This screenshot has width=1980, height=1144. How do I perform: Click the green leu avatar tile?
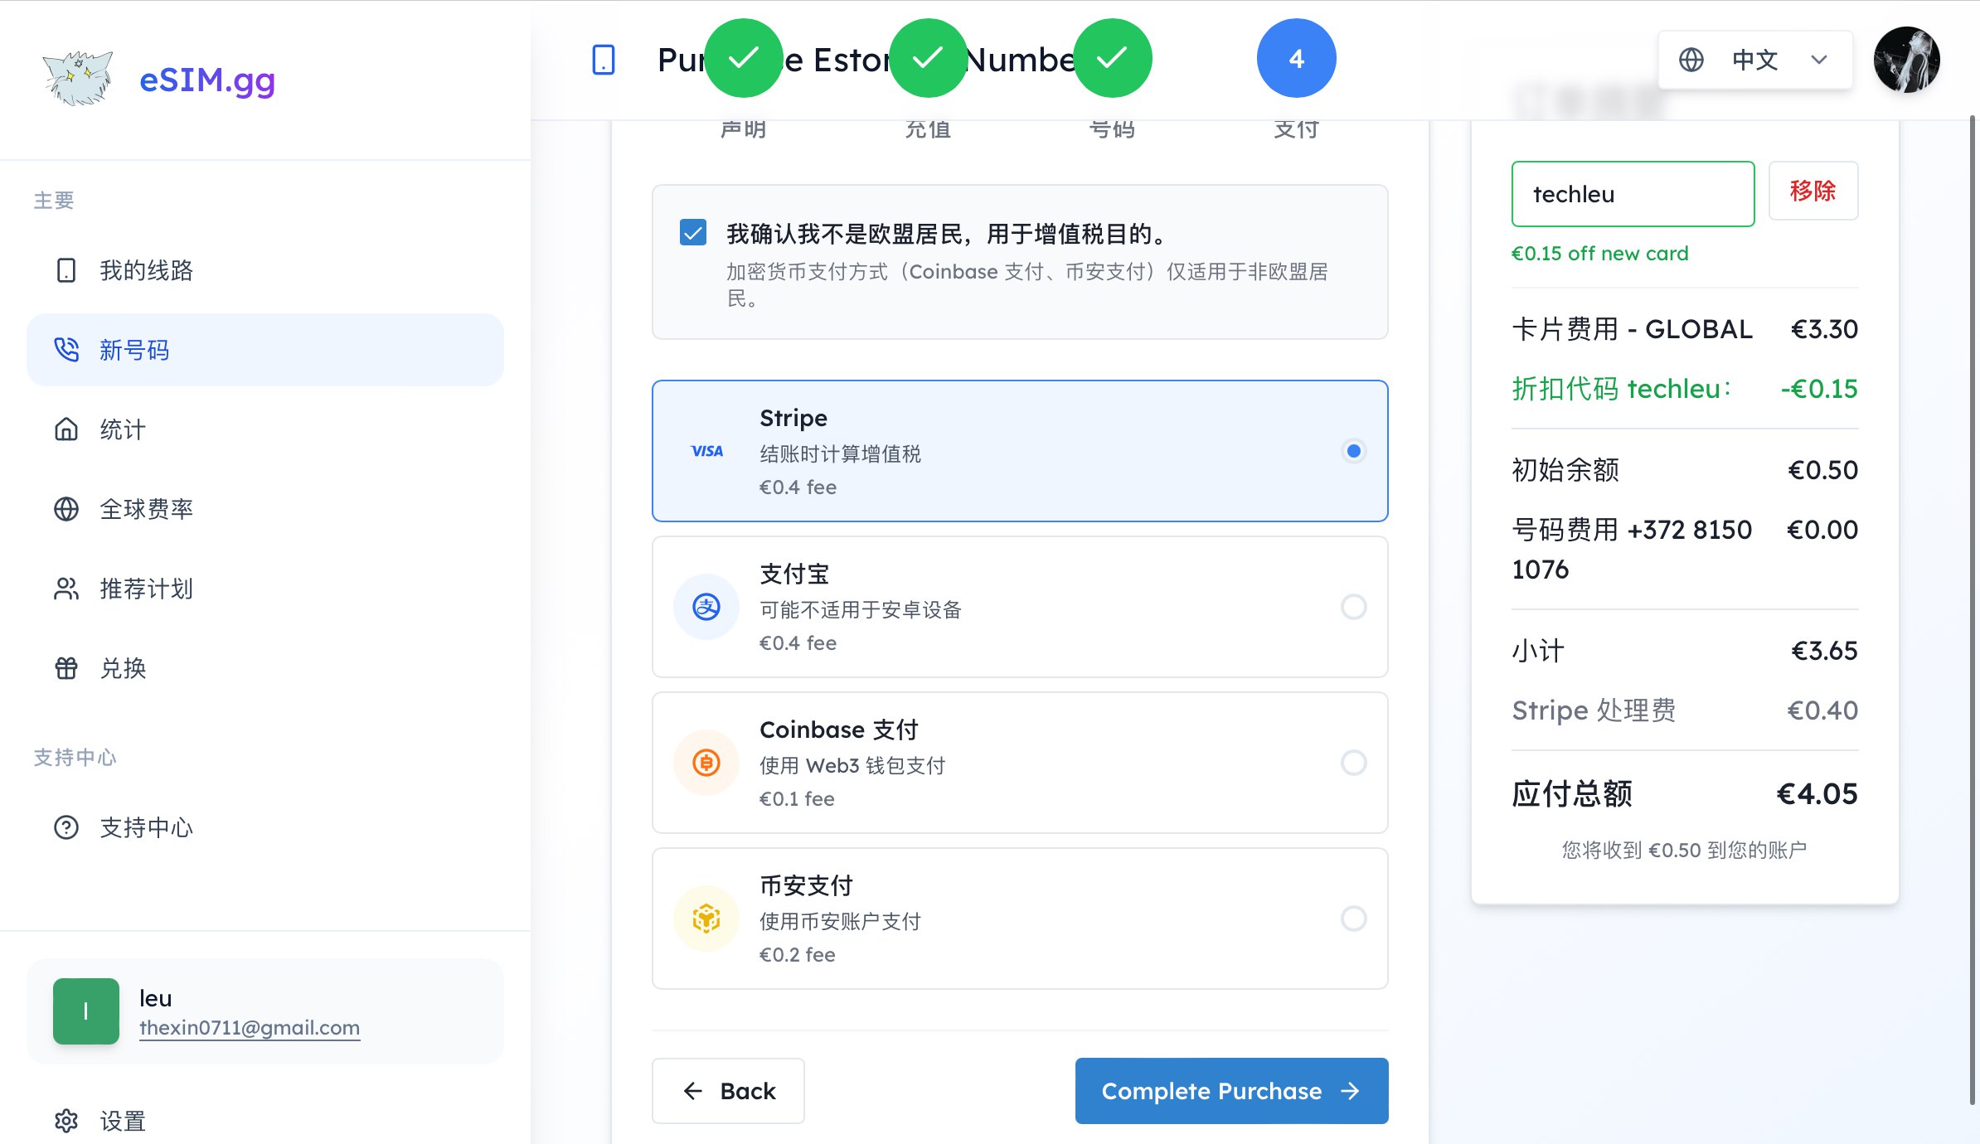click(x=86, y=1011)
